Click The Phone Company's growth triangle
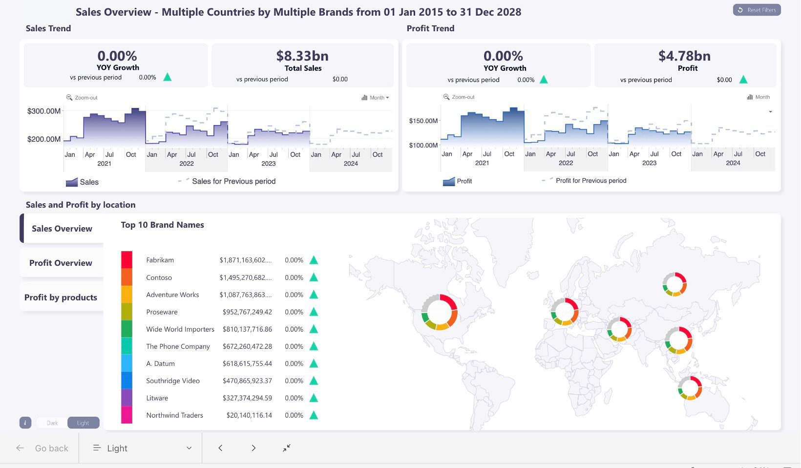This screenshot has width=801, height=468. pos(314,346)
